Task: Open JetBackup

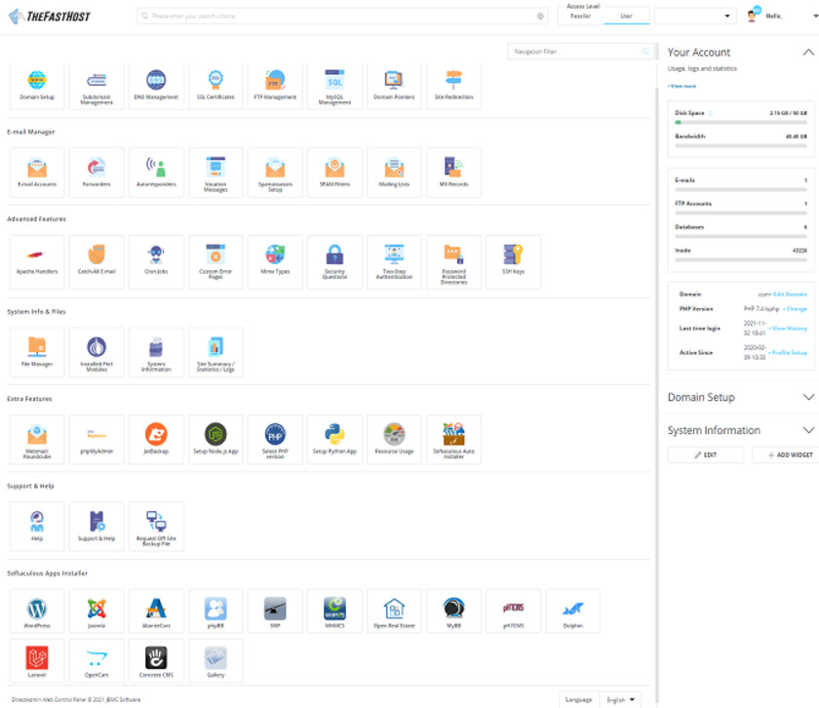Action: [156, 440]
